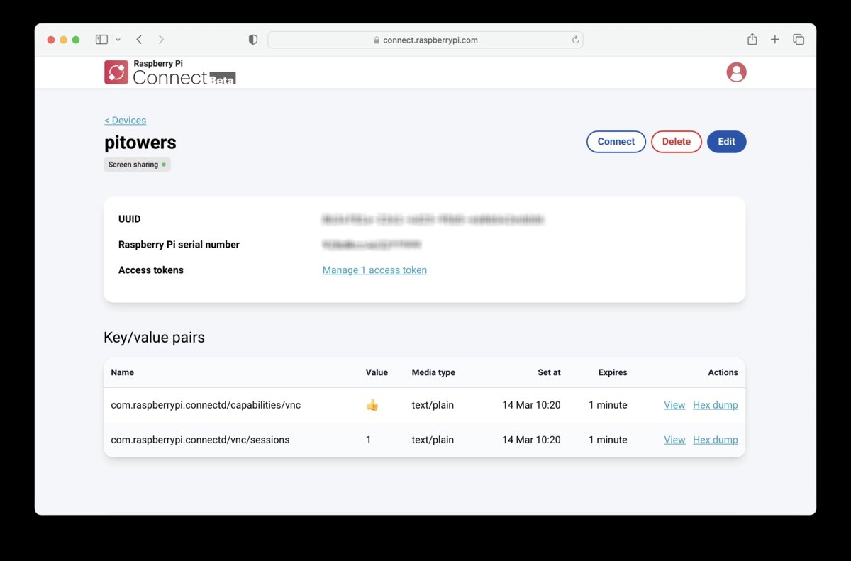The width and height of the screenshot is (851, 561).
Task: Click the Media type column header
Action: click(433, 372)
